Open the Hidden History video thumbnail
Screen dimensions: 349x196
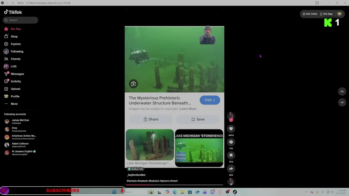click(199, 148)
